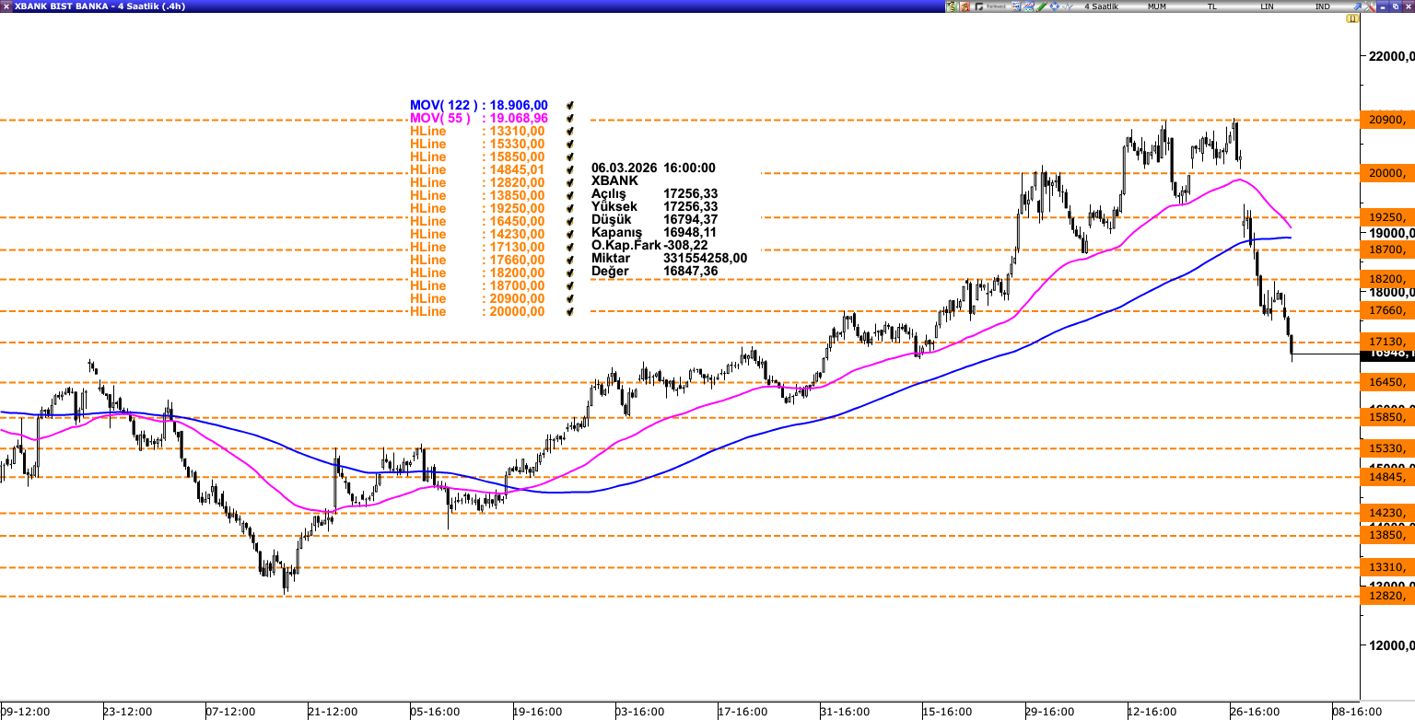Open the TL currency selector
1415x720 pixels.
coord(1212,6)
